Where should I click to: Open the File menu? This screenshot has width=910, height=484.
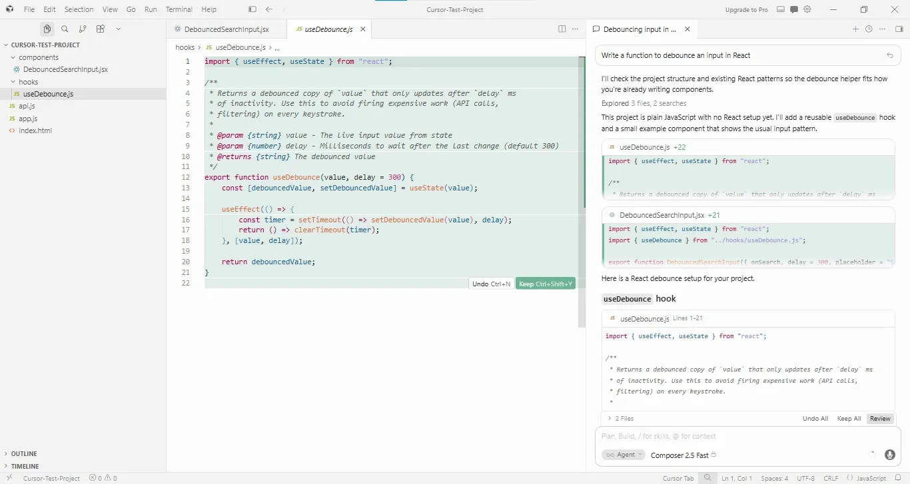pyautogui.click(x=29, y=9)
